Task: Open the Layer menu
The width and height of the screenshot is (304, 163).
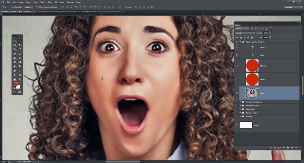Action: [x=29, y=2]
